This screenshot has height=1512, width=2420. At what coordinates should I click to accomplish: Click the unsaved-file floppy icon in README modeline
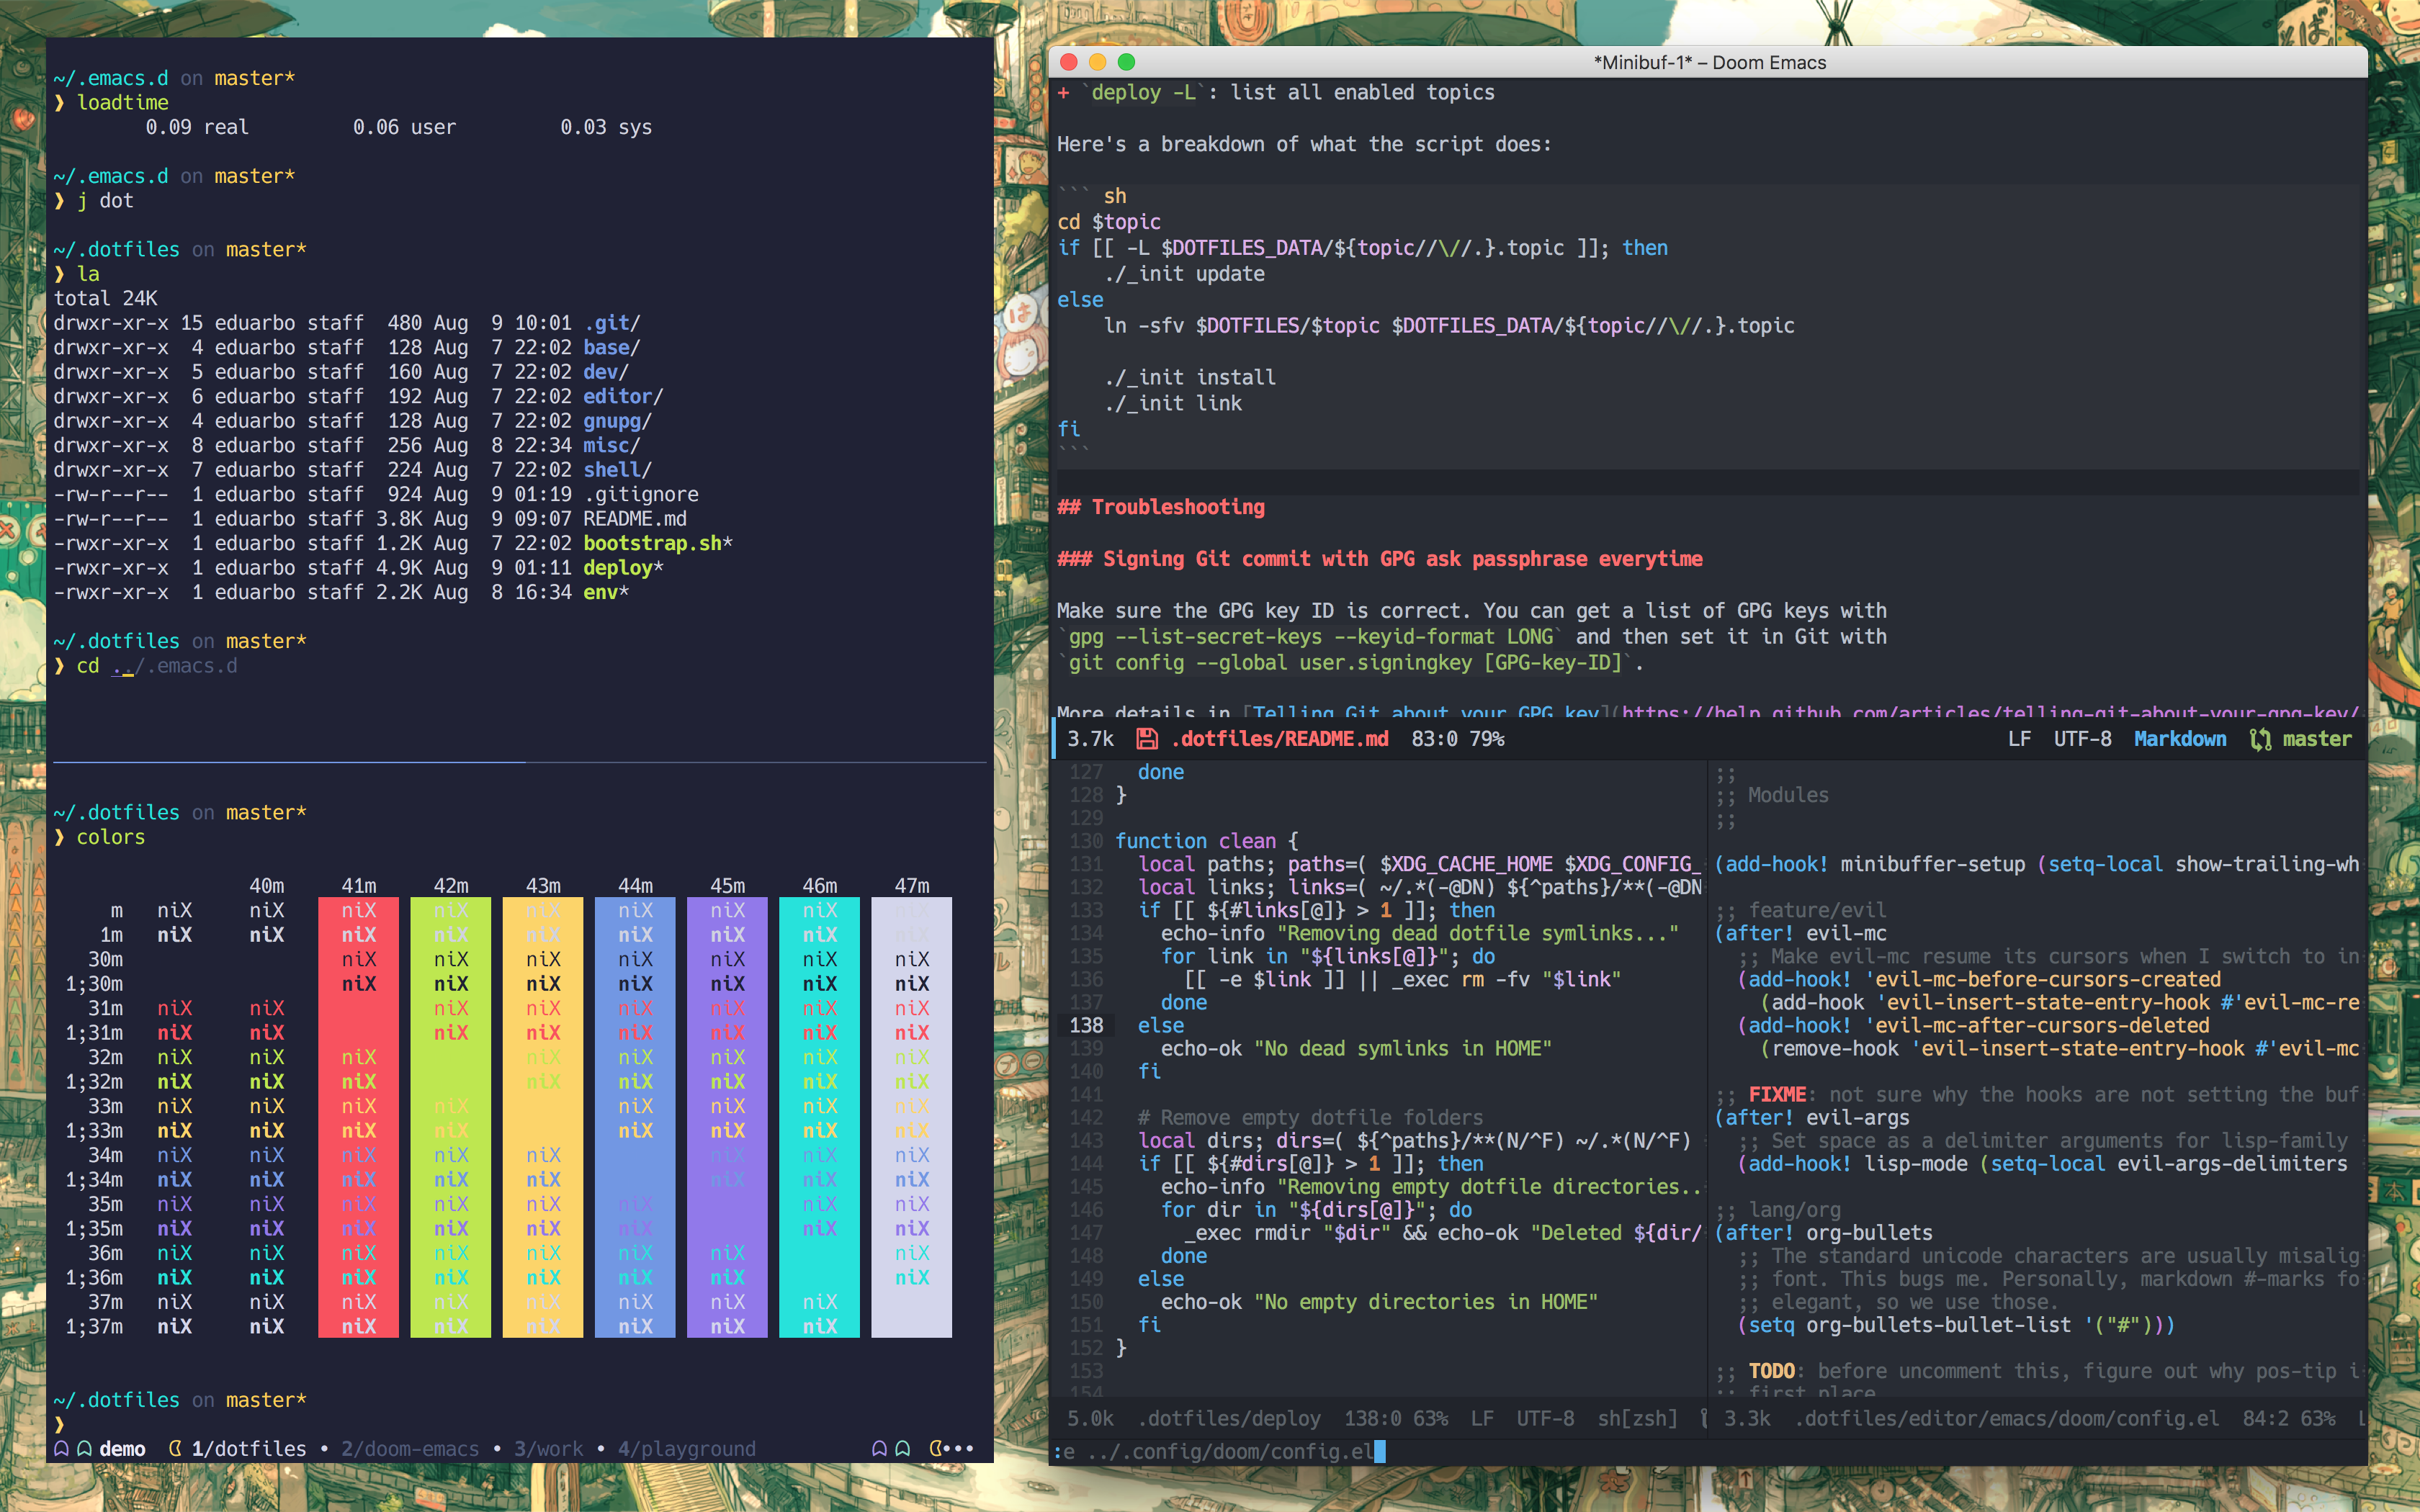[x=1147, y=739]
